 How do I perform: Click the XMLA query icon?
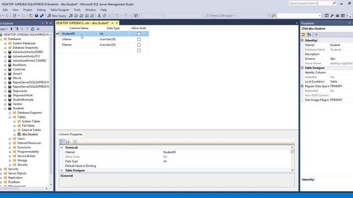tap(87, 16)
